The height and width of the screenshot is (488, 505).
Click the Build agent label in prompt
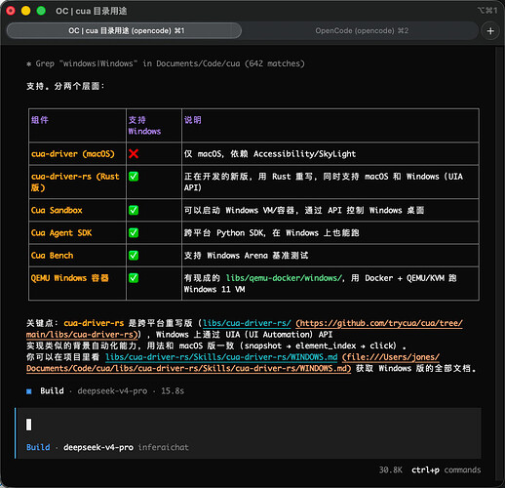click(x=38, y=447)
